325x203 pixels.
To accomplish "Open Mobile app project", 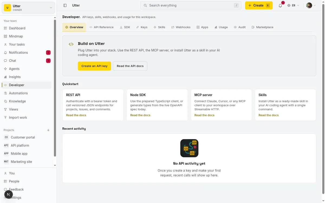I will pos(19,153).
